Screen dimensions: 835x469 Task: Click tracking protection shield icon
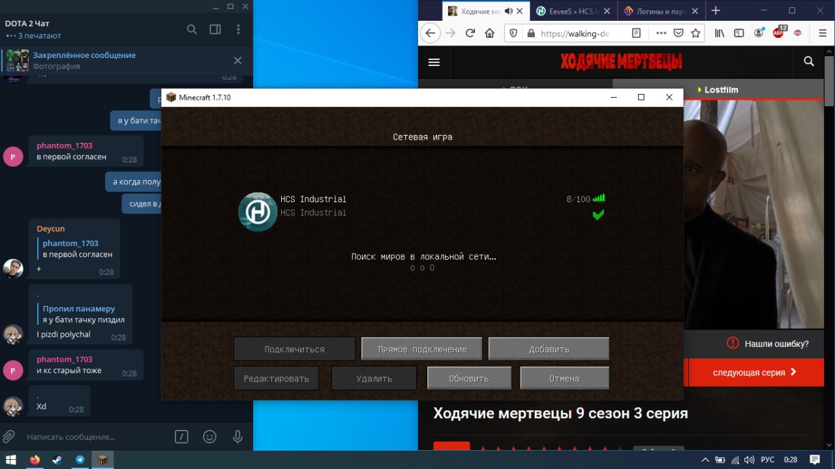513,33
